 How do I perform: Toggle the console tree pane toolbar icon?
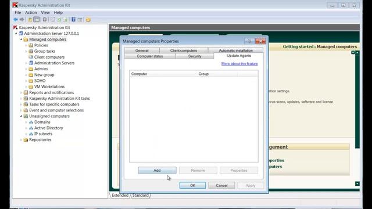[37, 19]
